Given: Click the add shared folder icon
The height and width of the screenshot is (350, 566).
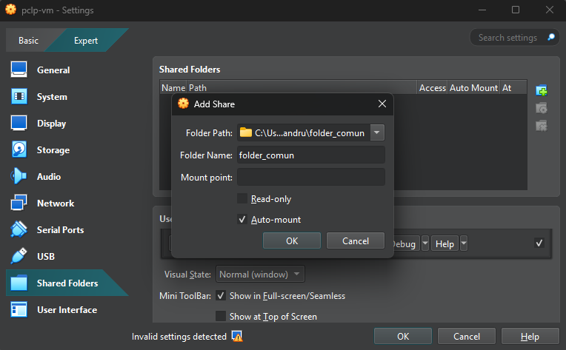Looking at the screenshot, I should (542, 90).
